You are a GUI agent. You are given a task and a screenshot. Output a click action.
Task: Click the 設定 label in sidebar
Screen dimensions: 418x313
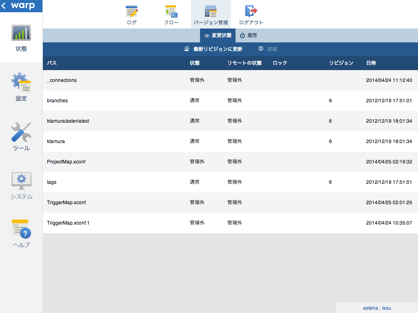click(21, 99)
